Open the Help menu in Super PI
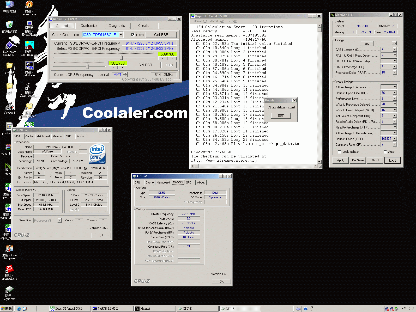 pyautogui.click(x=232, y=21)
